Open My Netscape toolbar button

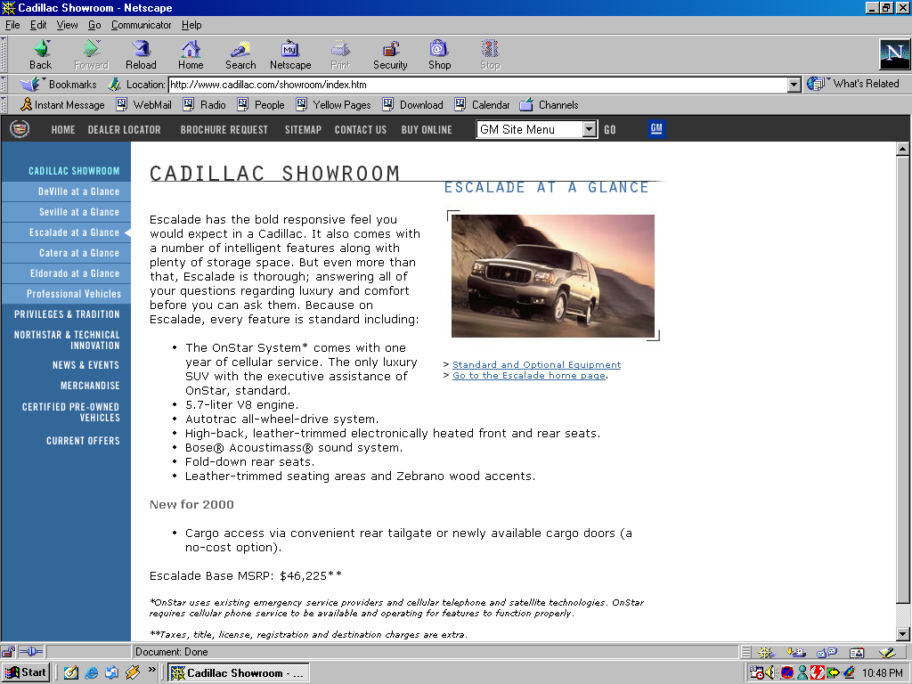point(290,54)
